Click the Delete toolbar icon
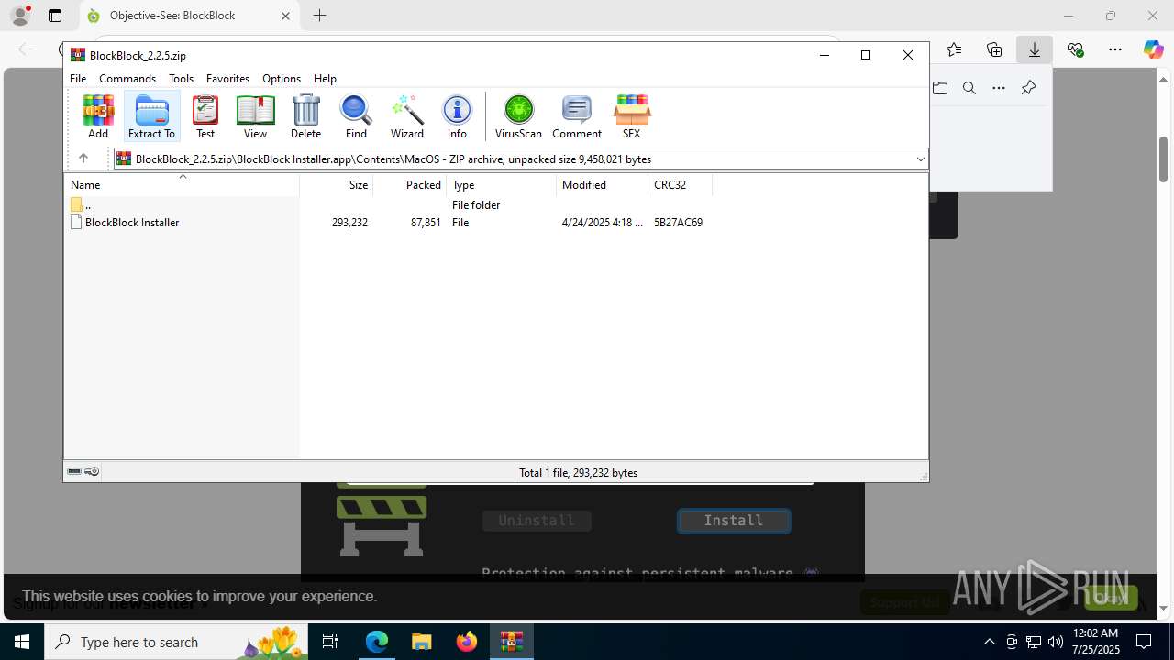 (x=305, y=116)
